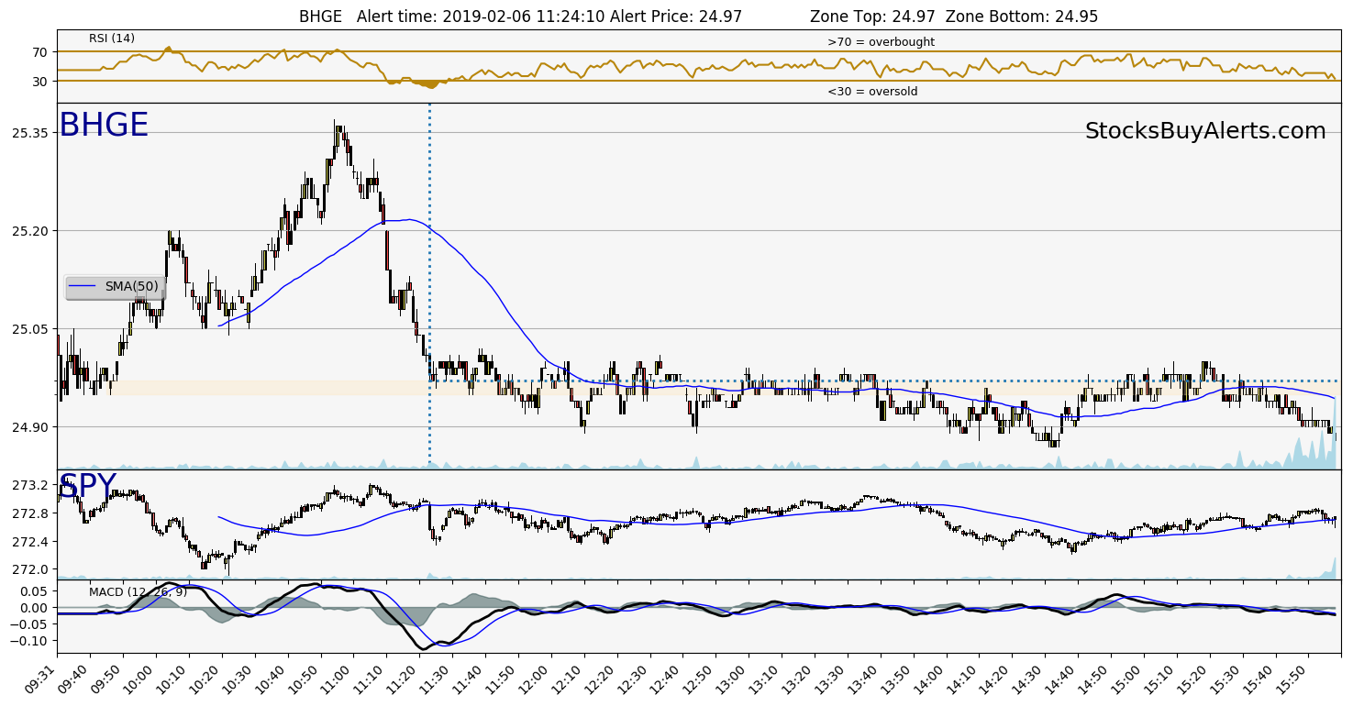Screen dimensions: 1353x706
Task: Click the RSI (14) label
Action: (112, 39)
